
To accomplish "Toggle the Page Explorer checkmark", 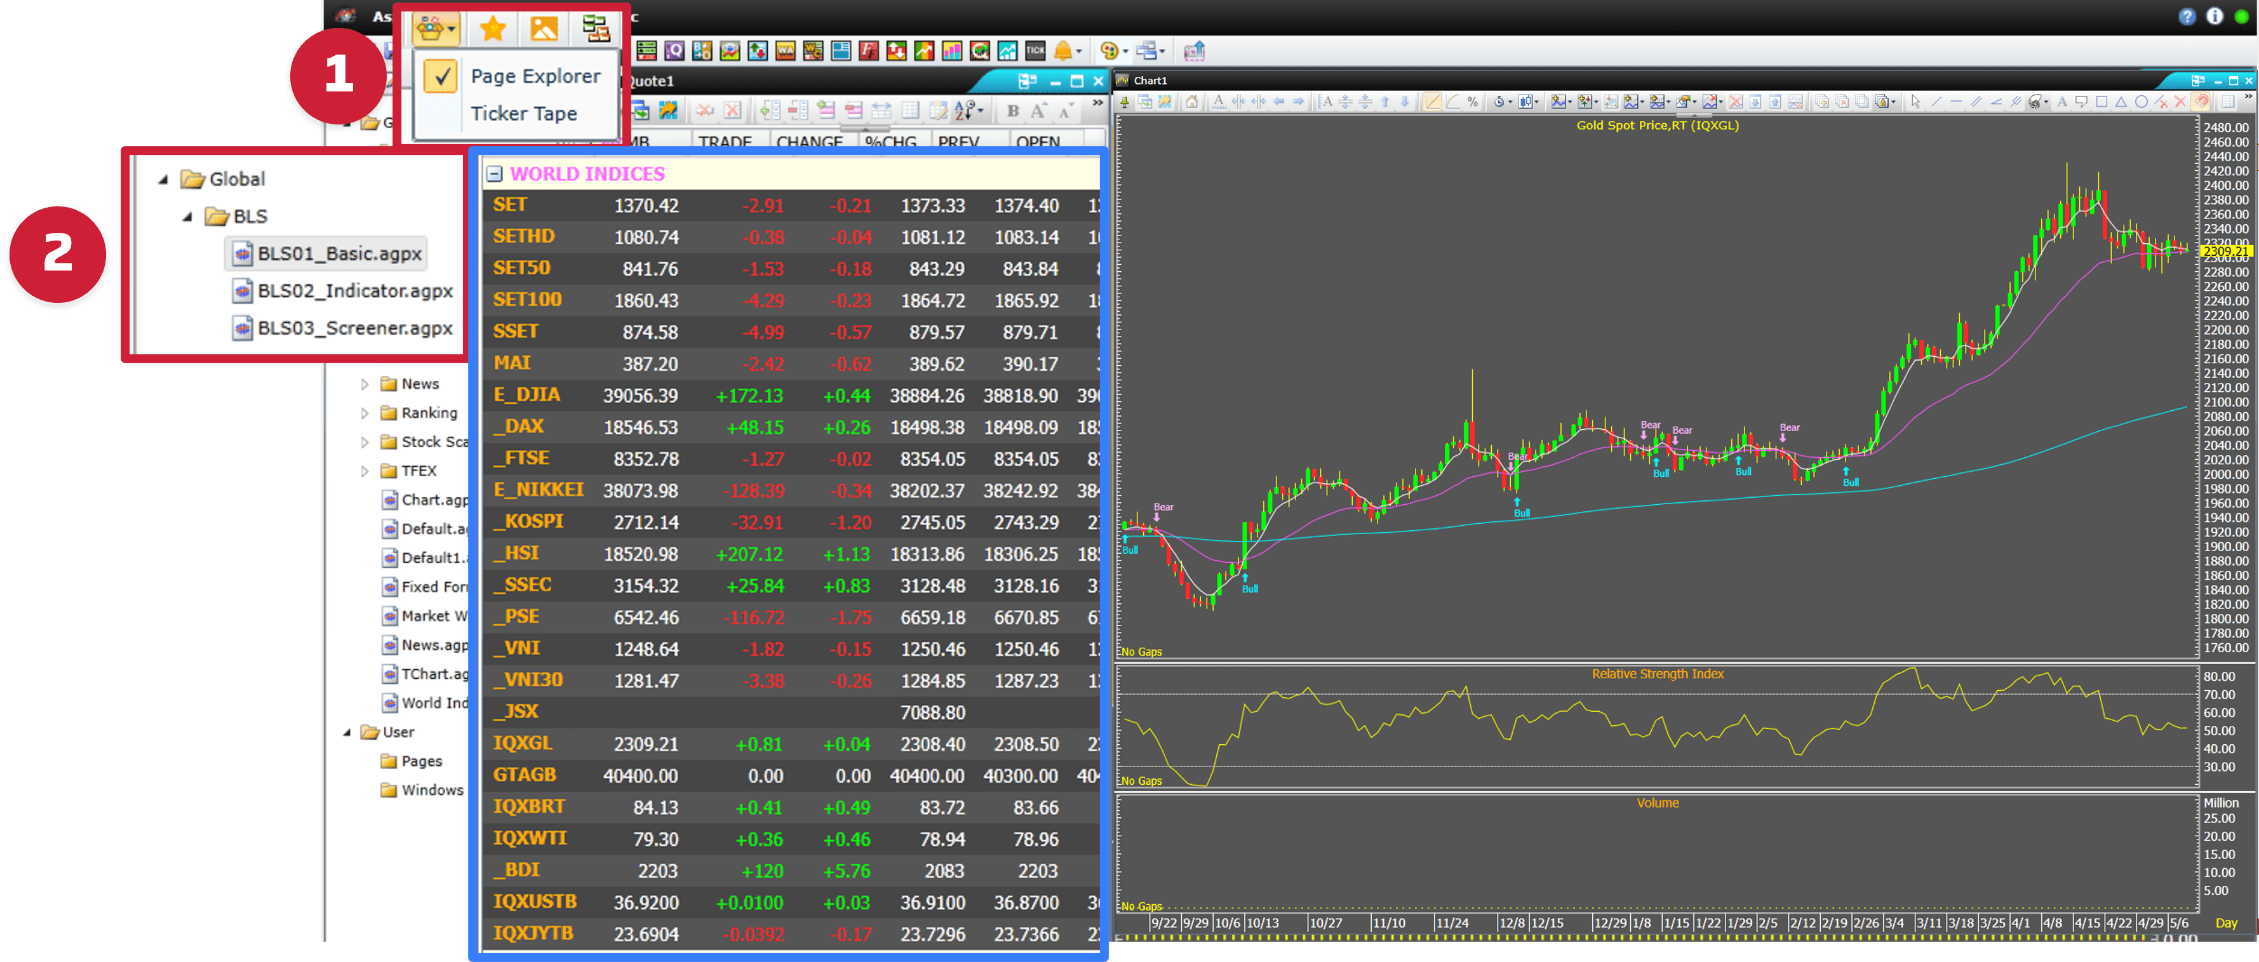I will point(441,76).
